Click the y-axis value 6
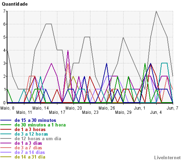 pos(4,24)
